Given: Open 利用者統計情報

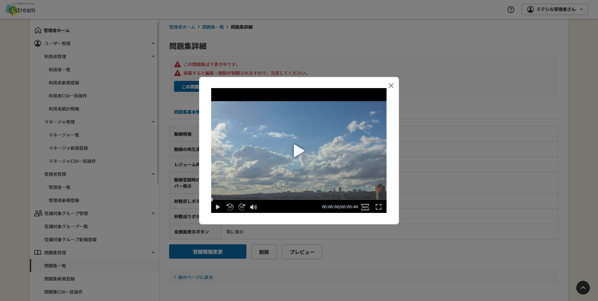Looking at the screenshot, I should [x=64, y=109].
